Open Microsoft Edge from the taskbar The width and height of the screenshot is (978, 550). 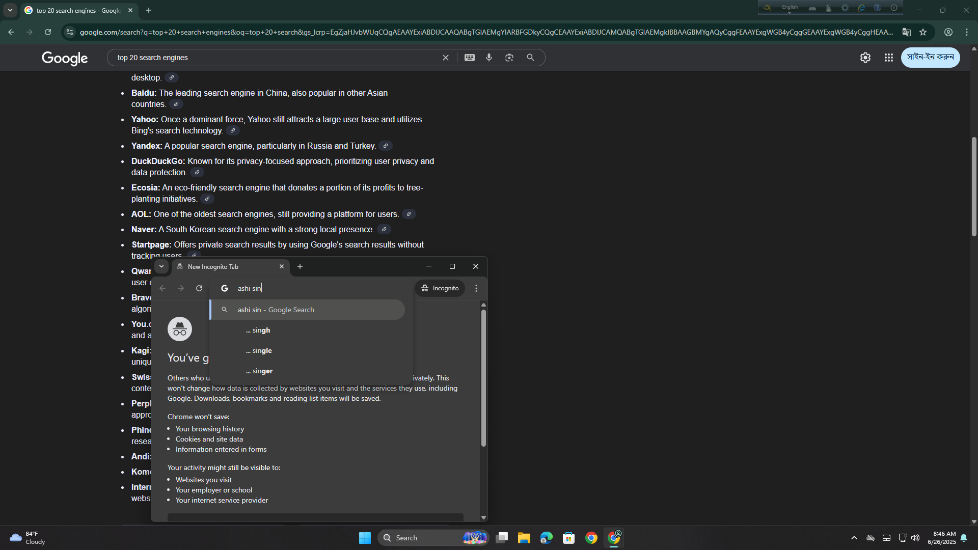(x=547, y=538)
